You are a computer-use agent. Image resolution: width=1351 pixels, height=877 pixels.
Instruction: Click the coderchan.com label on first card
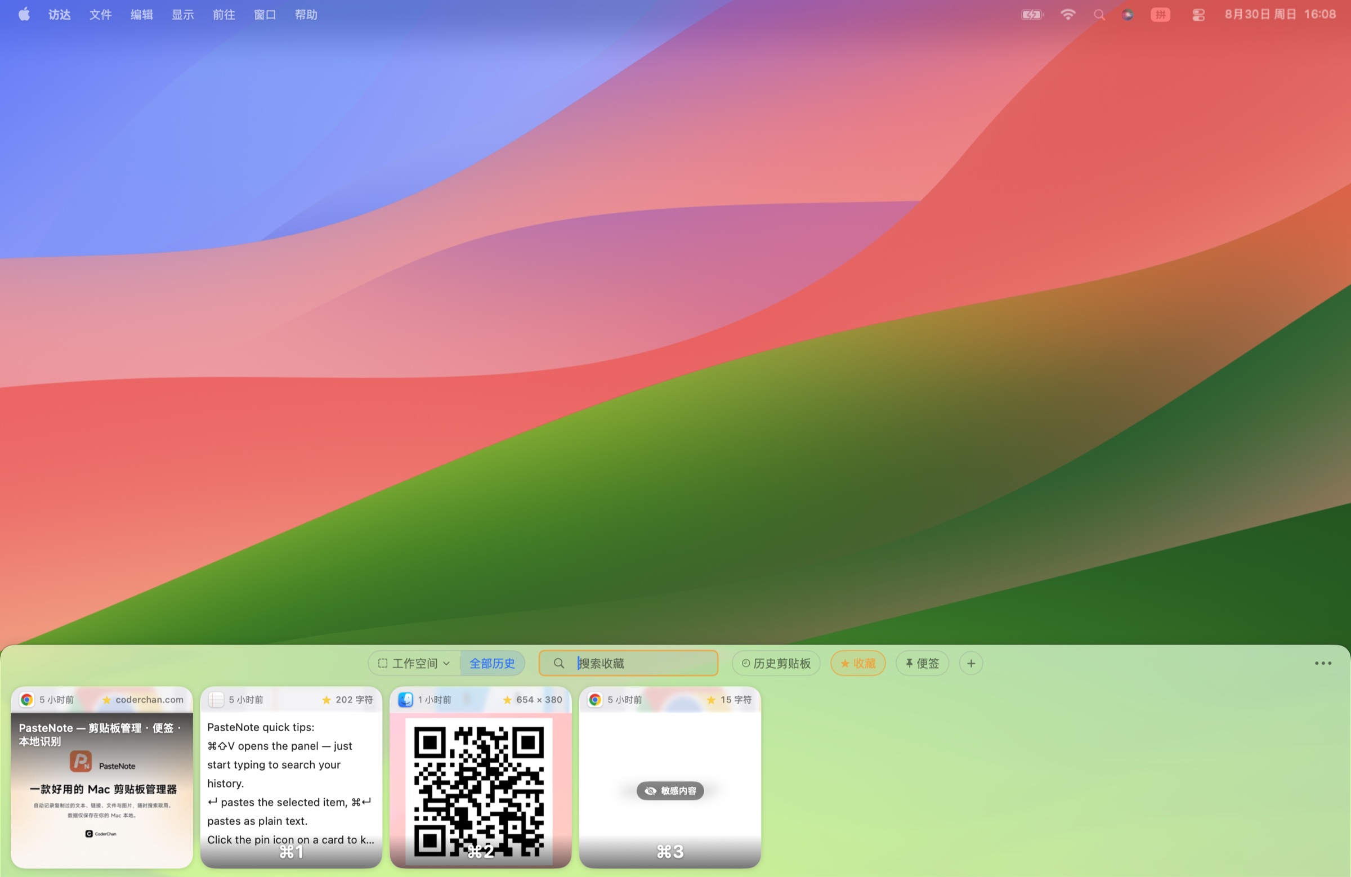point(149,700)
